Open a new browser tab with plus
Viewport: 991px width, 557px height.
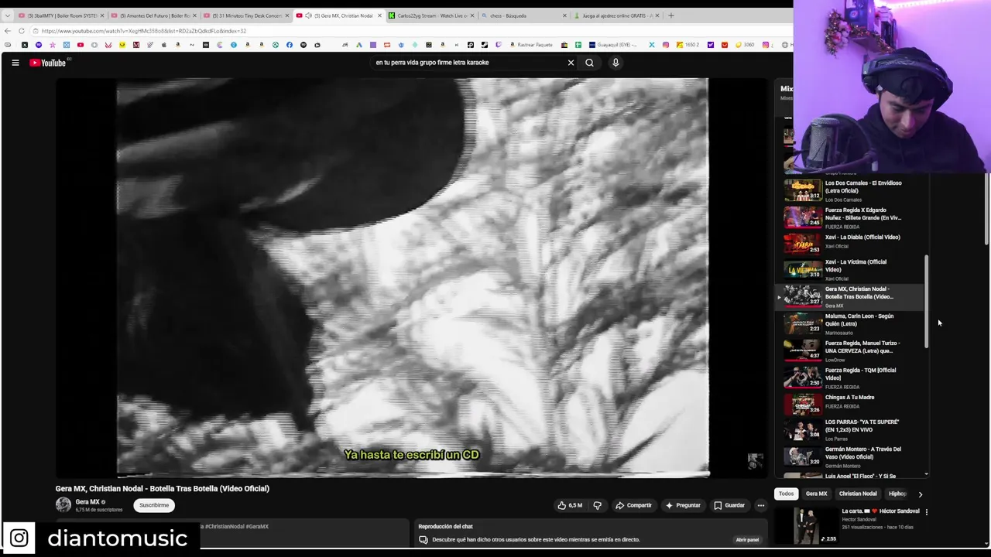[x=670, y=15]
